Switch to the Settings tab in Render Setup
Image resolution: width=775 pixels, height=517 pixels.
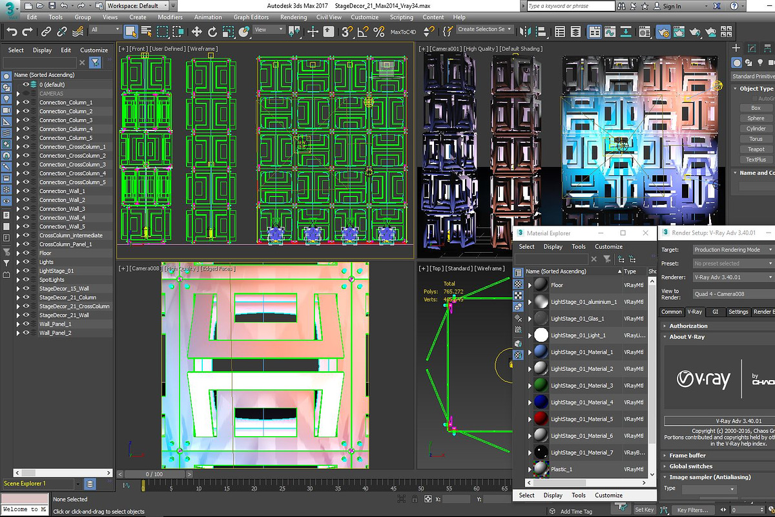coord(738,311)
